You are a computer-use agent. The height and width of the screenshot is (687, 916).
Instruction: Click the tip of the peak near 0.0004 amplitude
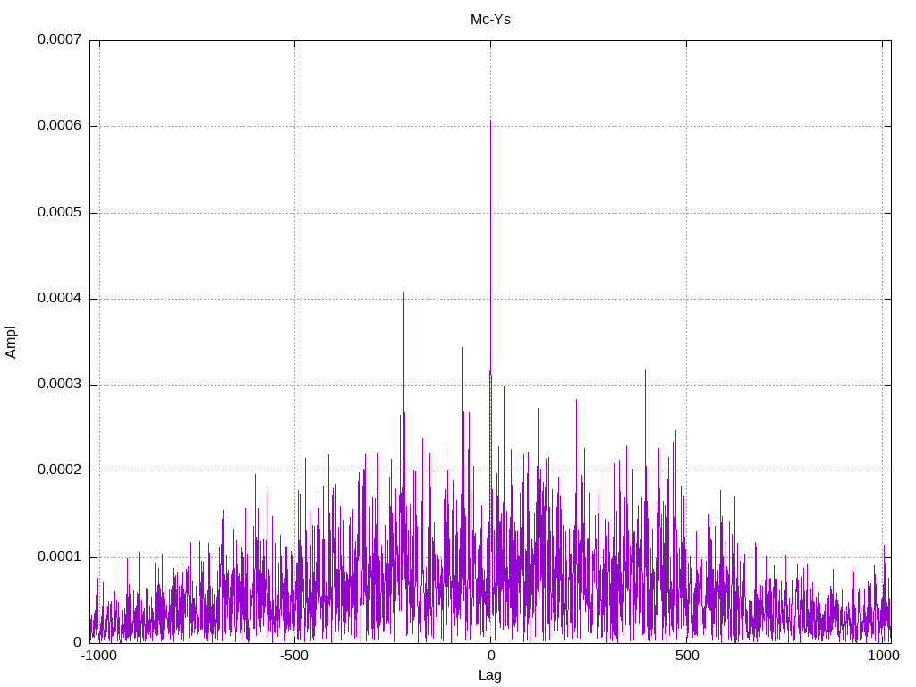pyautogui.click(x=403, y=293)
